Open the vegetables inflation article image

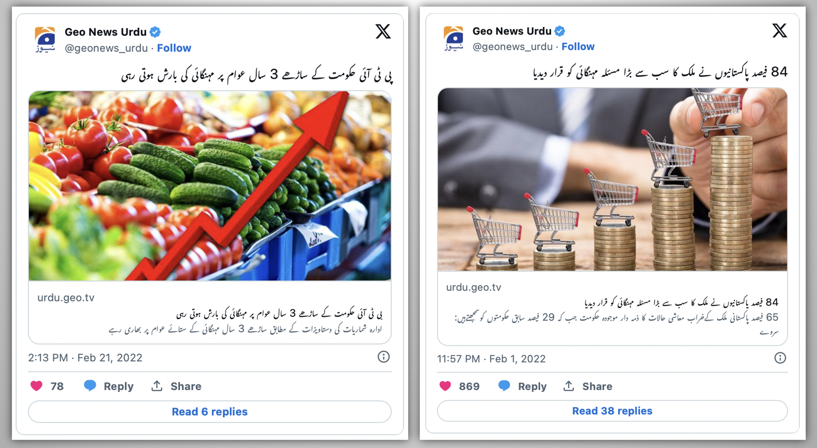pyautogui.click(x=210, y=186)
